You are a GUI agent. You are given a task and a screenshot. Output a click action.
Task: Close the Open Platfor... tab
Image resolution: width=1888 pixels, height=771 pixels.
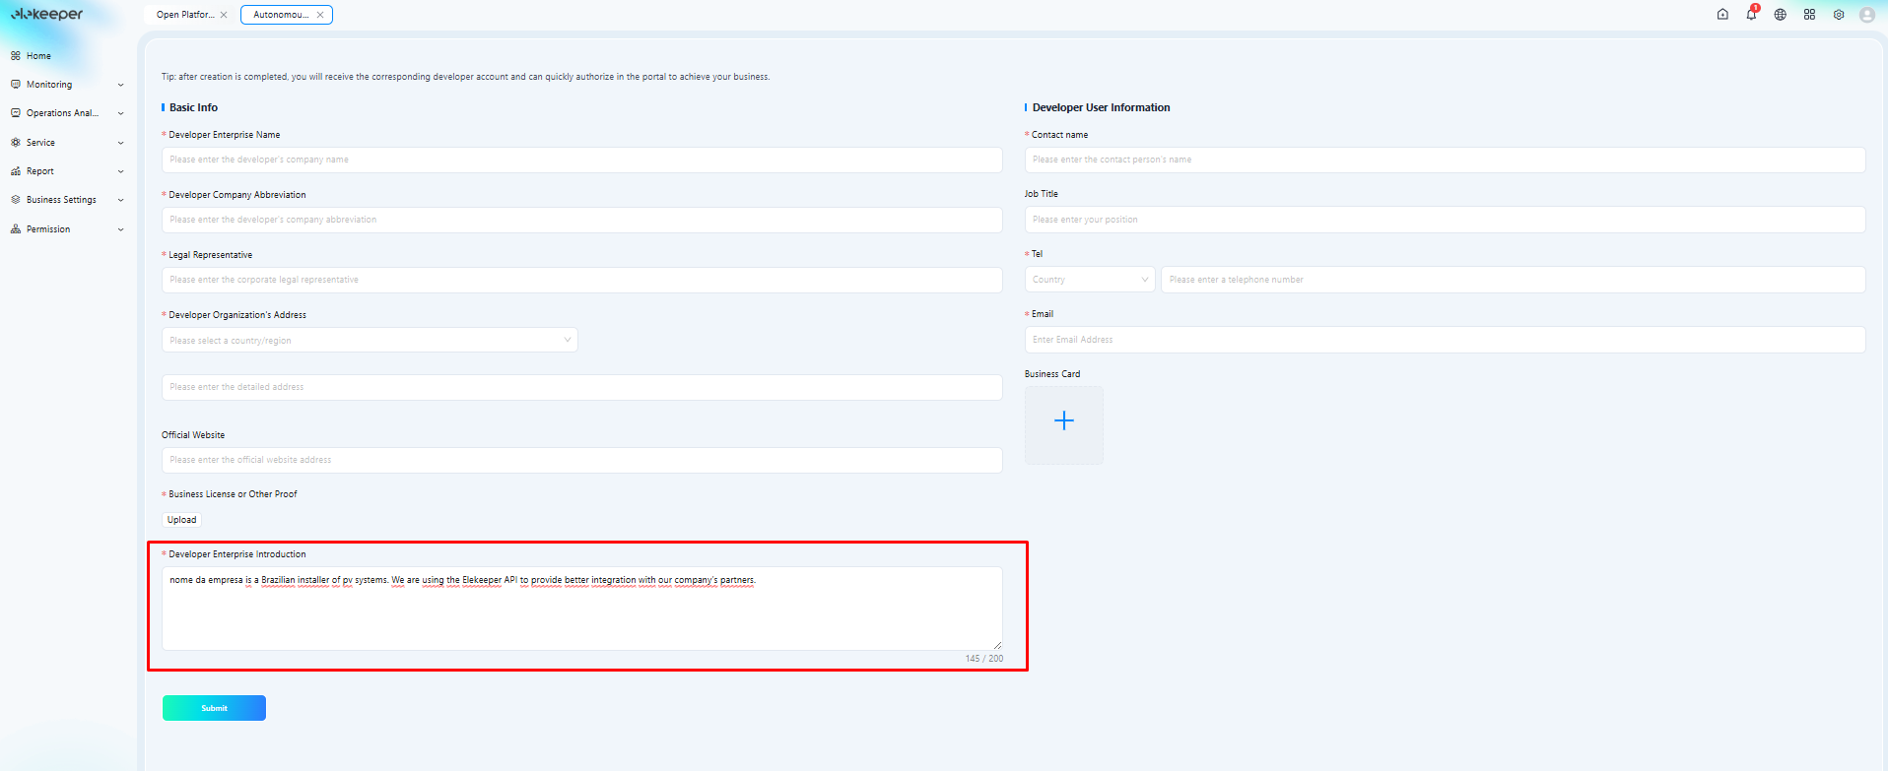[x=224, y=15]
